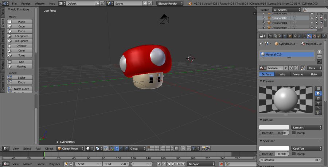Open the Texture checker tab icon
Viewport: 328px width, 167px height.
point(314,36)
